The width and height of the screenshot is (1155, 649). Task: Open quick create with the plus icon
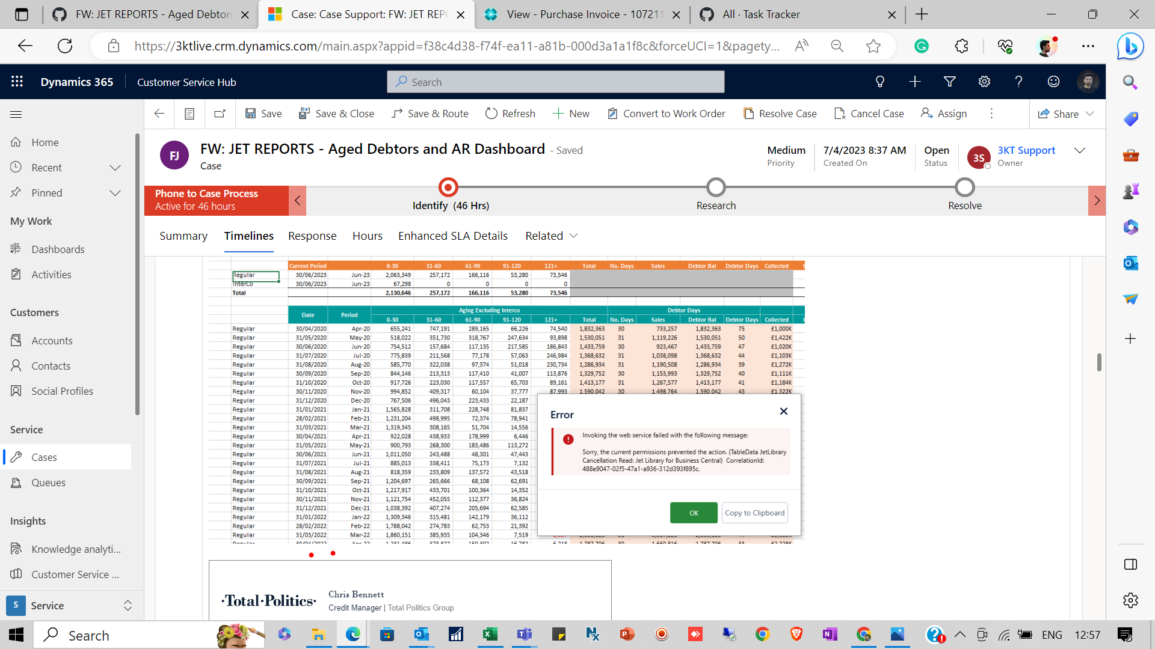click(x=914, y=82)
